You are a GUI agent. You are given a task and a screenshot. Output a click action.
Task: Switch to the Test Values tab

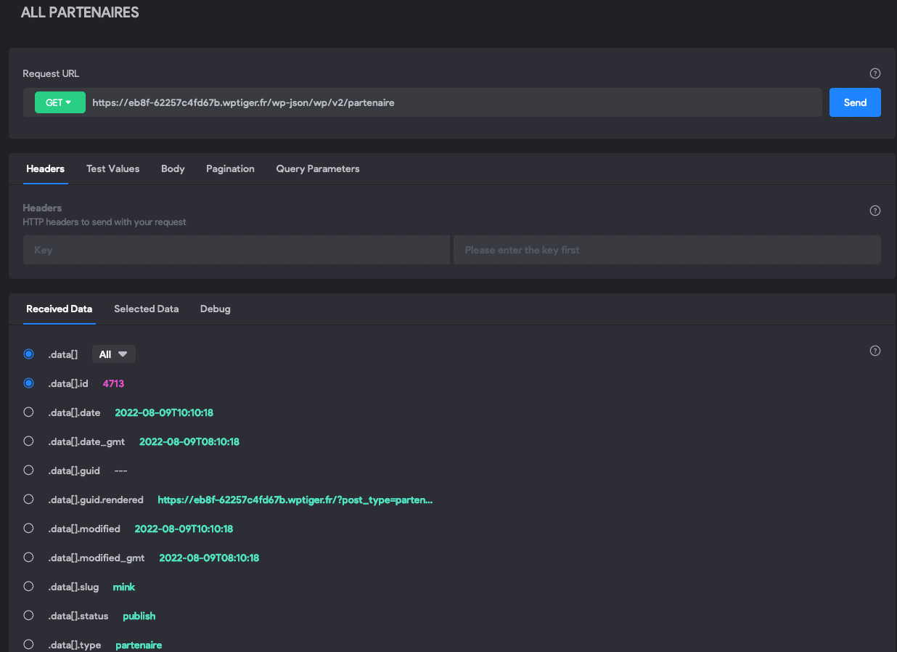112,168
